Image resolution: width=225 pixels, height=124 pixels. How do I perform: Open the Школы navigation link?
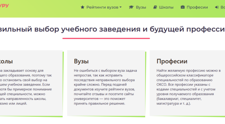163,7
